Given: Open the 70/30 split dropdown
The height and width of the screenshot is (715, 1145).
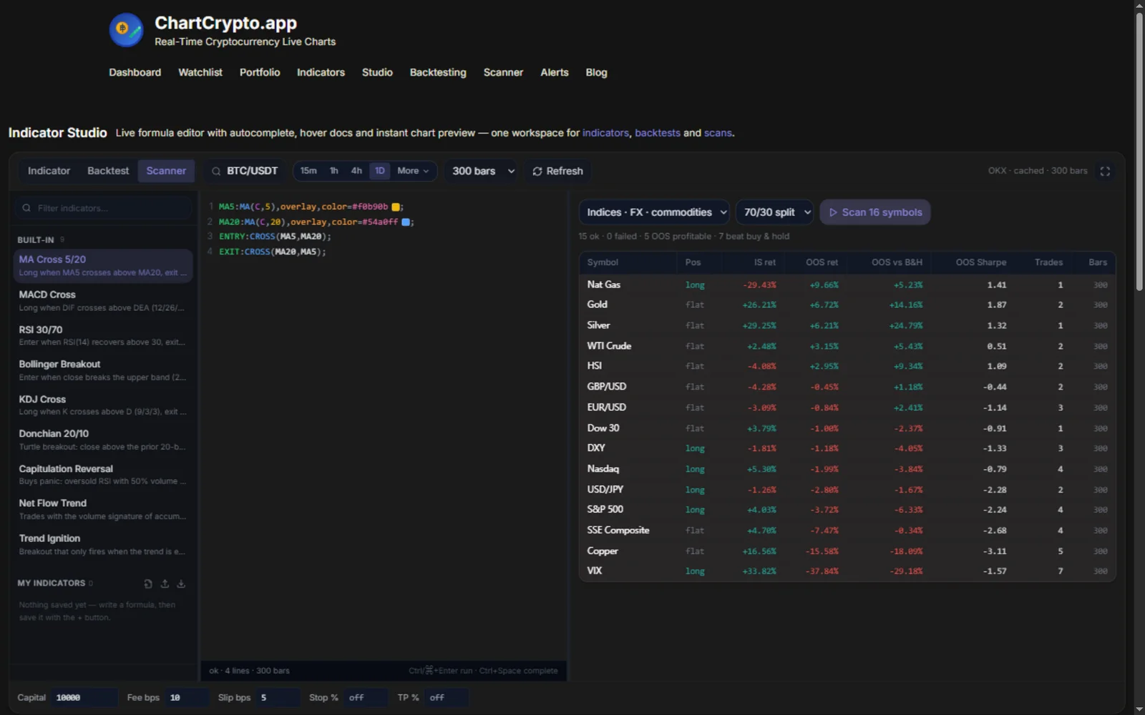Looking at the screenshot, I should point(774,212).
